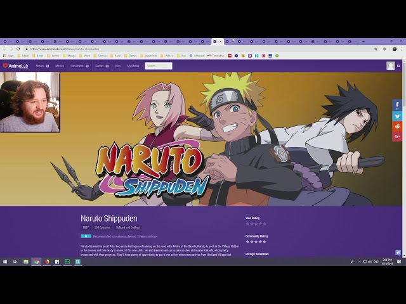Focus the AnimeLab search field
The height and width of the screenshot is (304, 406).
159,66
